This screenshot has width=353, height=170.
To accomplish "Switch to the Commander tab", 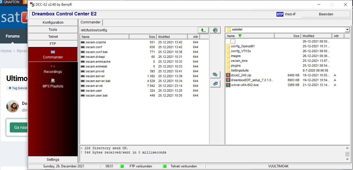I will pyautogui.click(x=90, y=22).
